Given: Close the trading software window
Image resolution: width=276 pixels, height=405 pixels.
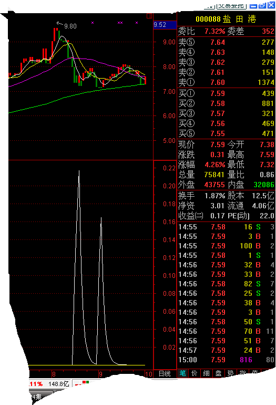Looking at the screenshot, I should [271, 5].
